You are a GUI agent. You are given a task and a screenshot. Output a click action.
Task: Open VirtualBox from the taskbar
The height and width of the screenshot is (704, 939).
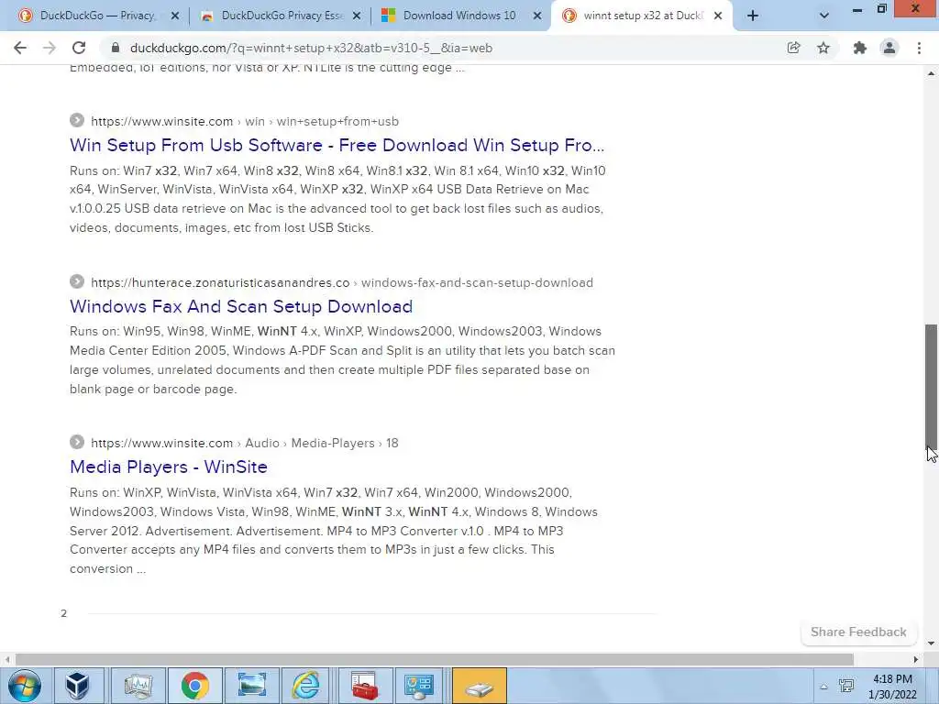(78, 686)
